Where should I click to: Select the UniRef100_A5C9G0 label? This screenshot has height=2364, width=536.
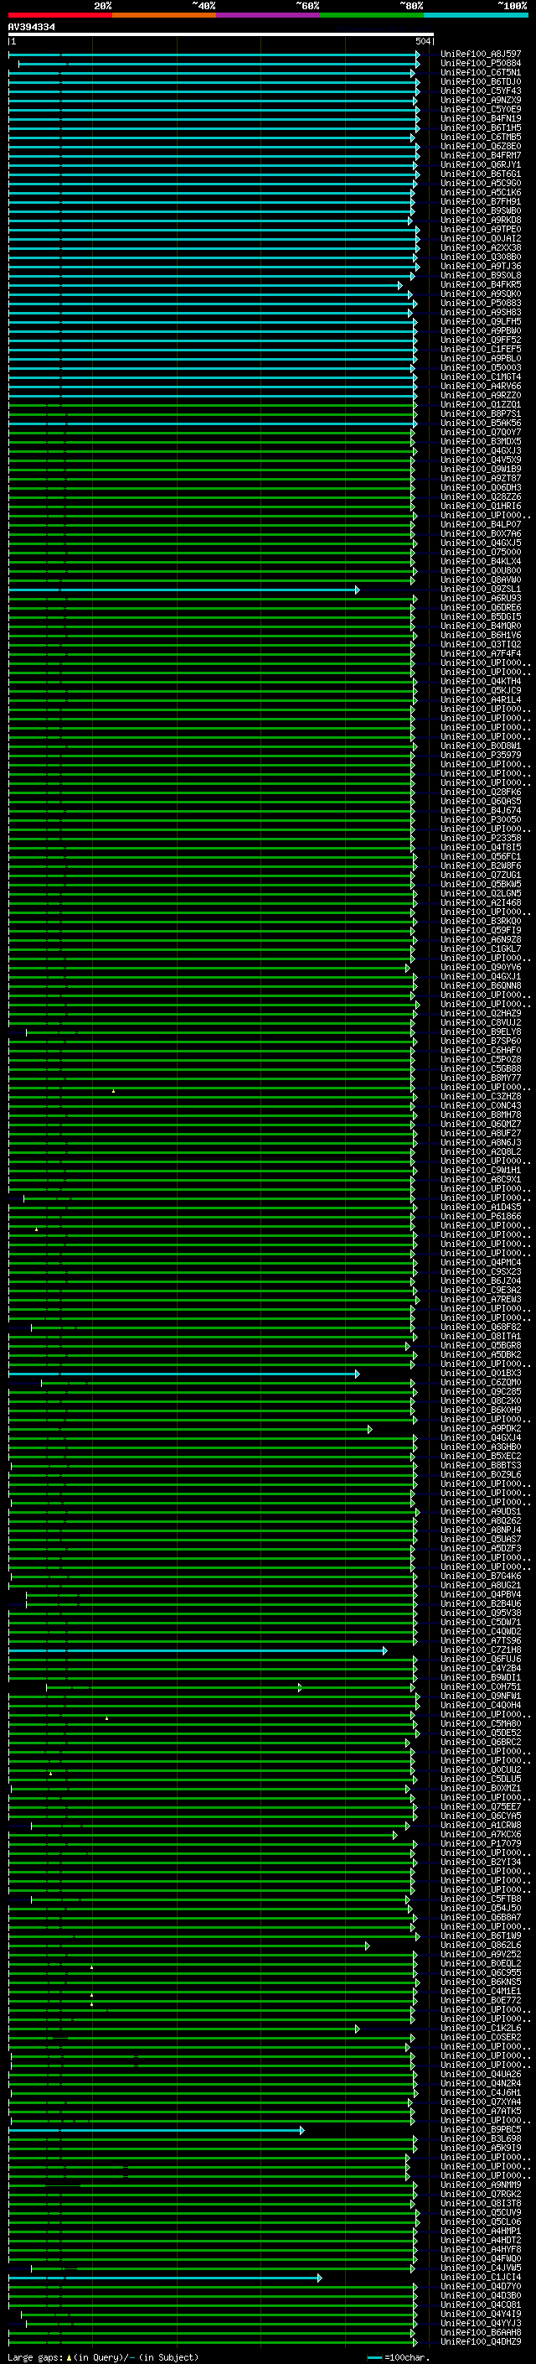coord(481,184)
